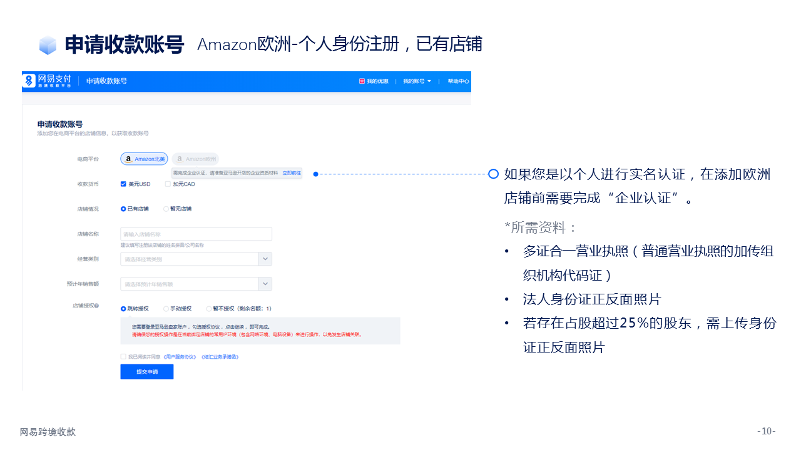Select the 暂无店铺 radio button
Viewport: 801px width, 450px height.
pos(166,209)
